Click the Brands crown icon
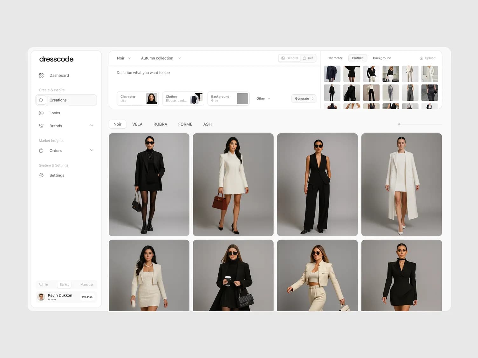 (x=41, y=126)
